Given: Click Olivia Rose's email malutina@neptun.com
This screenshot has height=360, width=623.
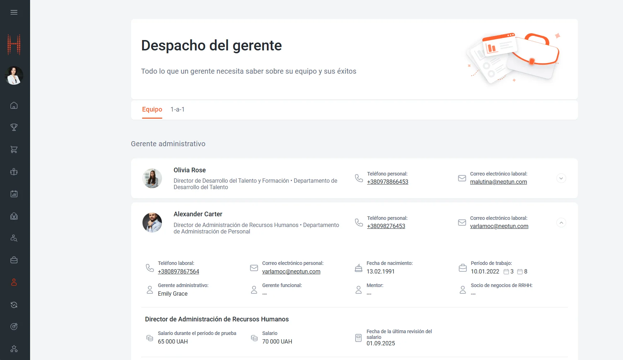Looking at the screenshot, I should pyautogui.click(x=498, y=182).
